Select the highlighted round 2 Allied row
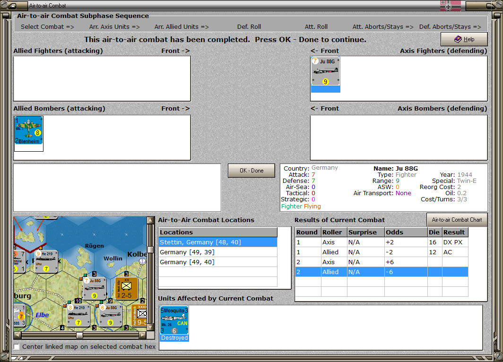503x362 pixels. (x=382, y=272)
